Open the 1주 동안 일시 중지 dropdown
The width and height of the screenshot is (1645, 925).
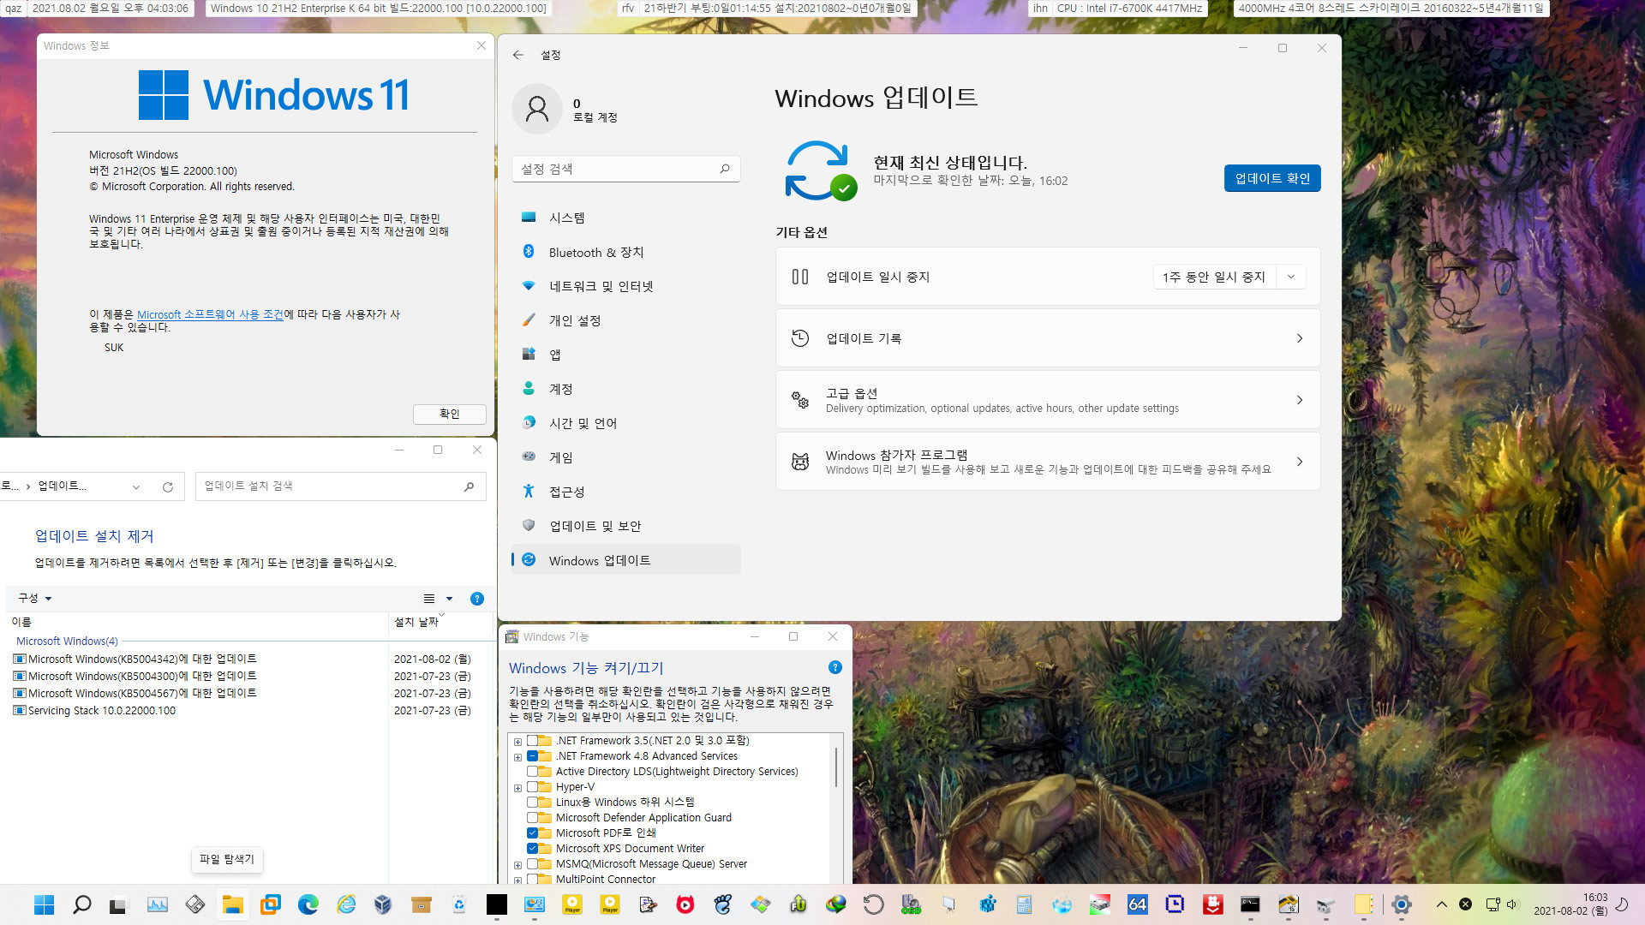point(1229,277)
